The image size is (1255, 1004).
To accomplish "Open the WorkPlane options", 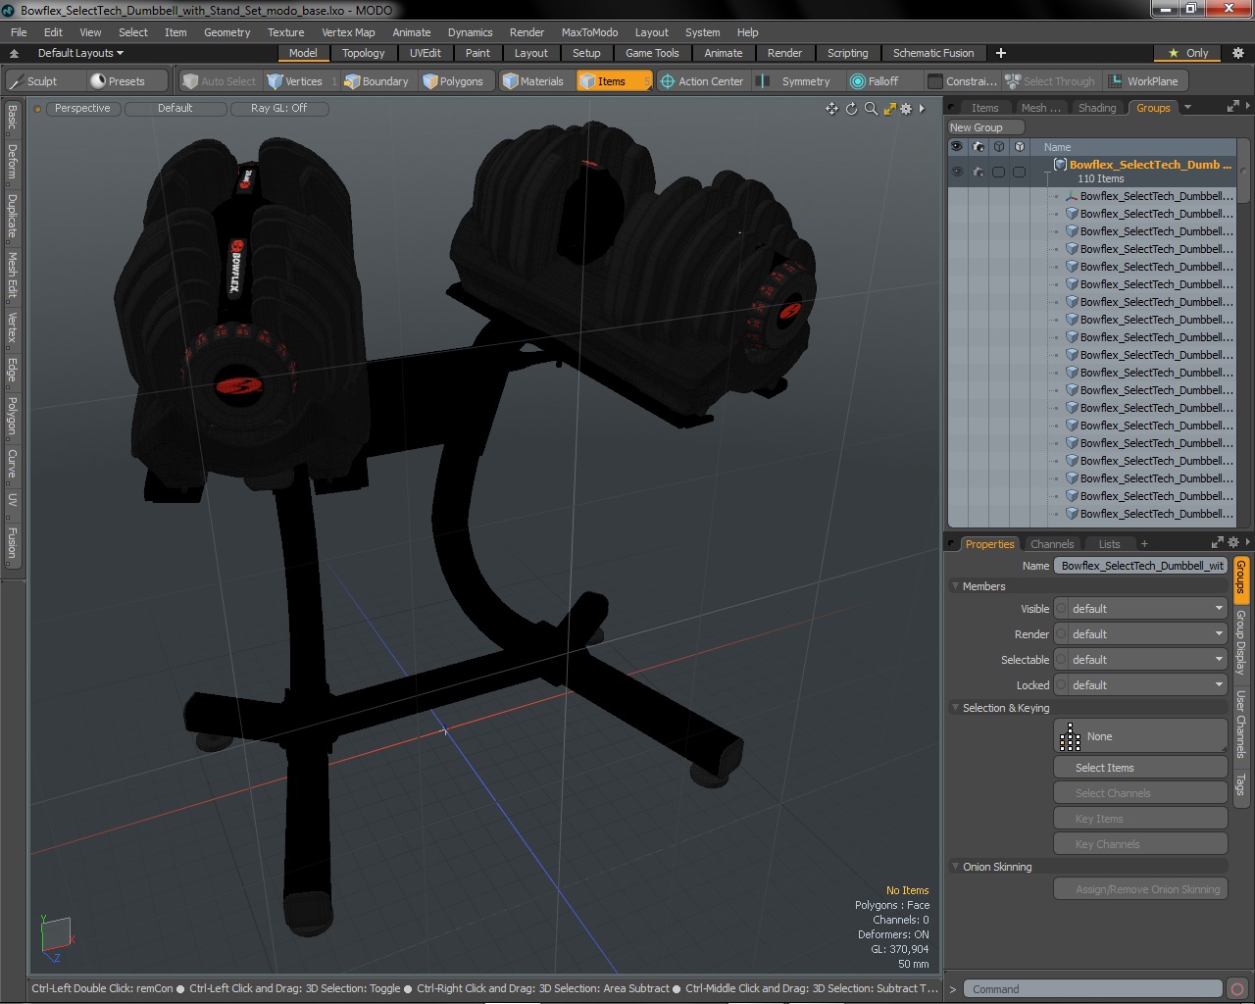I will (x=1144, y=81).
